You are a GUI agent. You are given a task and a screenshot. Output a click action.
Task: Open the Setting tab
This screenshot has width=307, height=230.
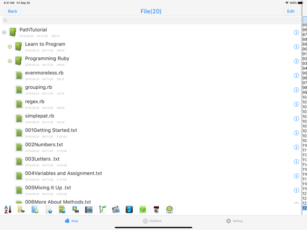click(234, 221)
